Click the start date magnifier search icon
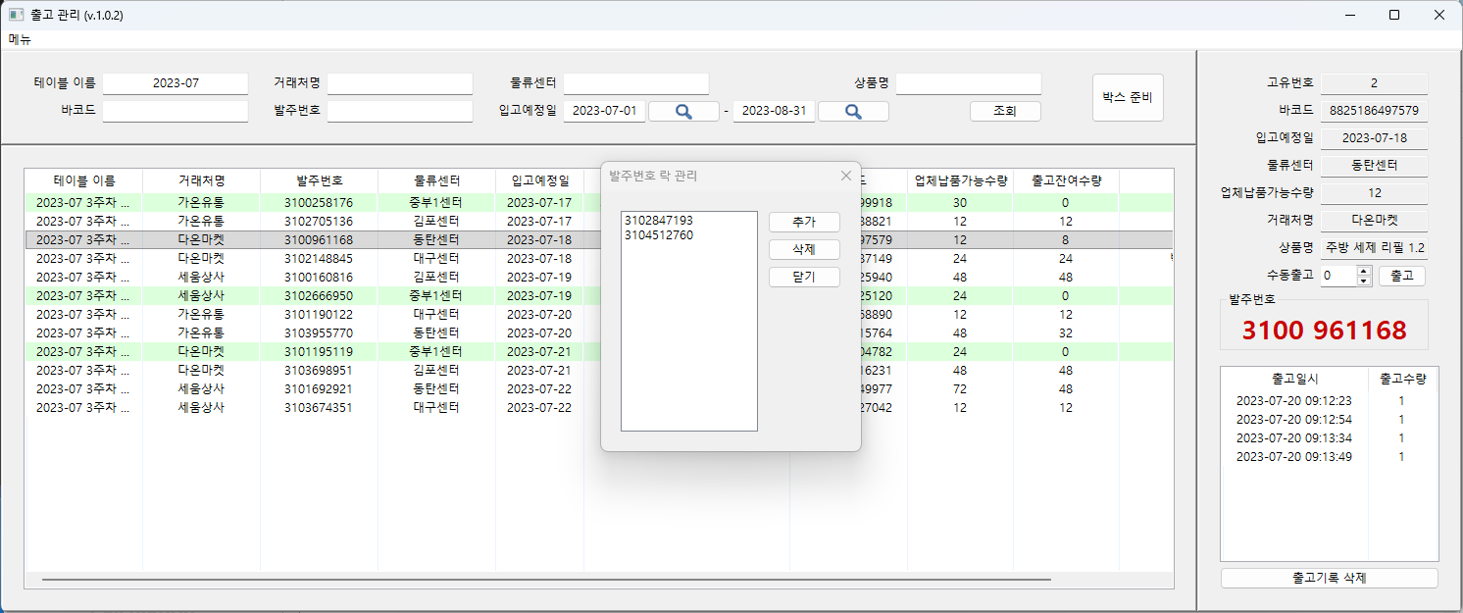The image size is (1463, 613). point(683,112)
